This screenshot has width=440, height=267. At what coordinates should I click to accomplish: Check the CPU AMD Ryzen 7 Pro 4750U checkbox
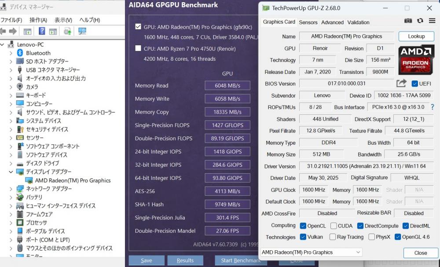138,48
